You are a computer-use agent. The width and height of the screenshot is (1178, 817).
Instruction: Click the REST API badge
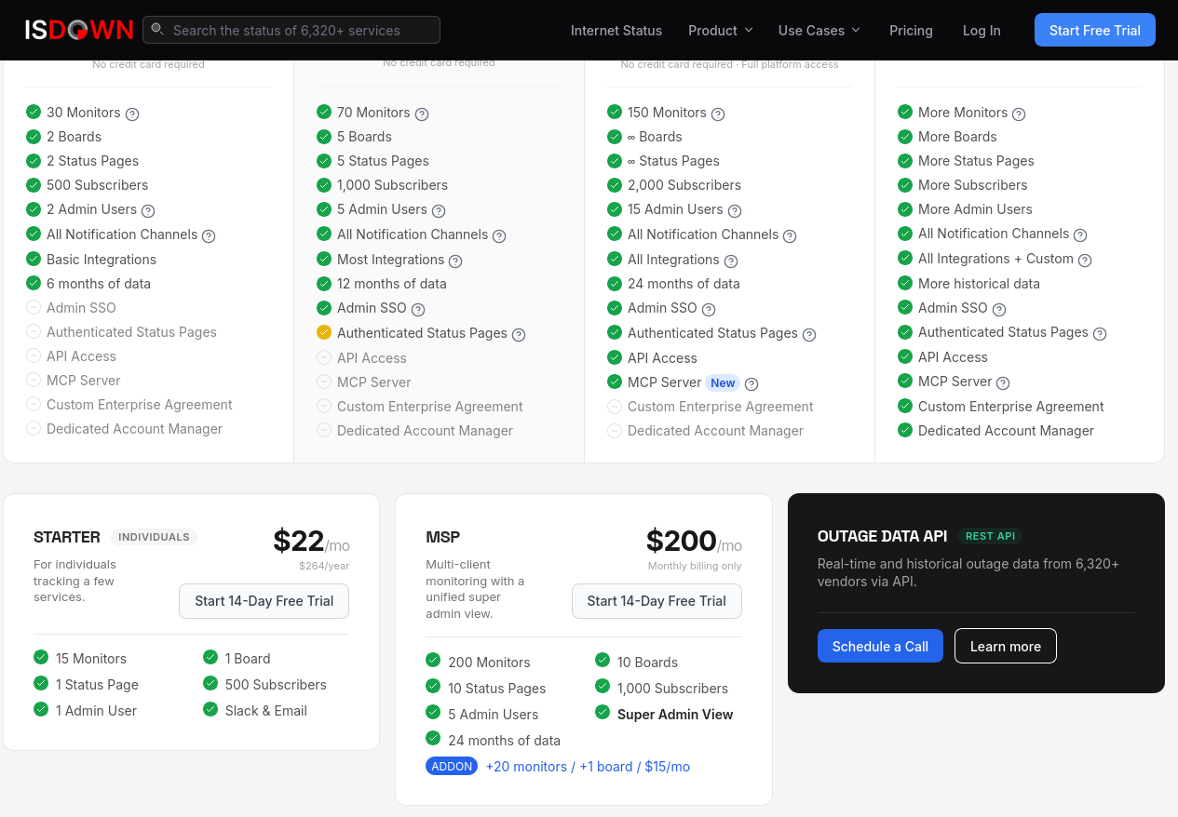(990, 536)
